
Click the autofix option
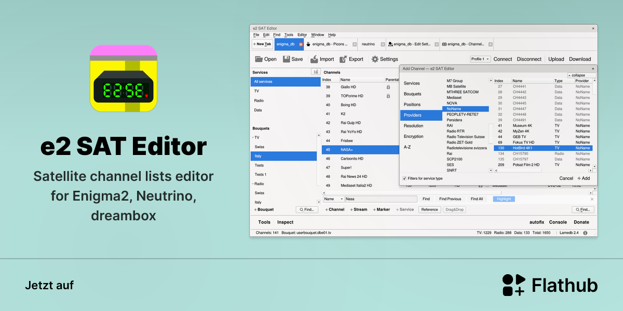(536, 222)
